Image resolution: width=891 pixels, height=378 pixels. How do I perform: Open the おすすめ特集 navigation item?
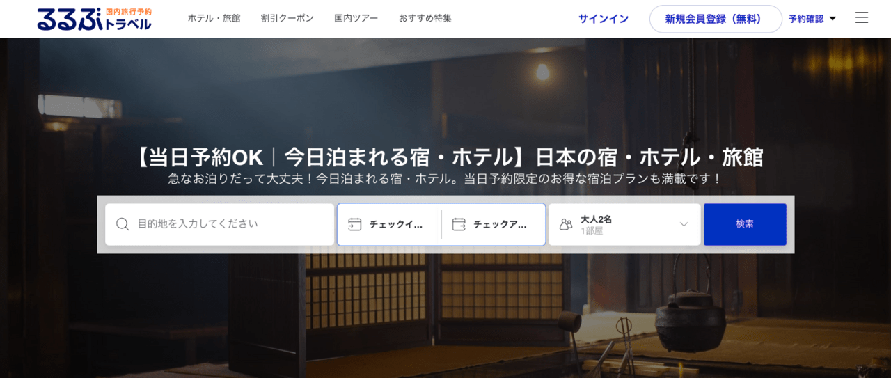pos(425,18)
